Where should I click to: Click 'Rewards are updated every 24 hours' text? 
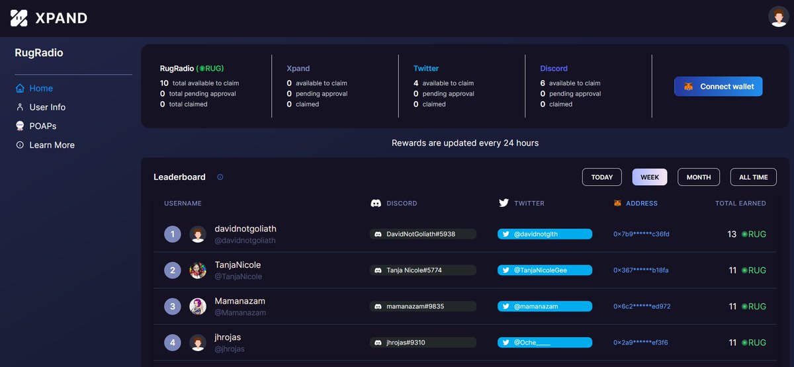(465, 143)
